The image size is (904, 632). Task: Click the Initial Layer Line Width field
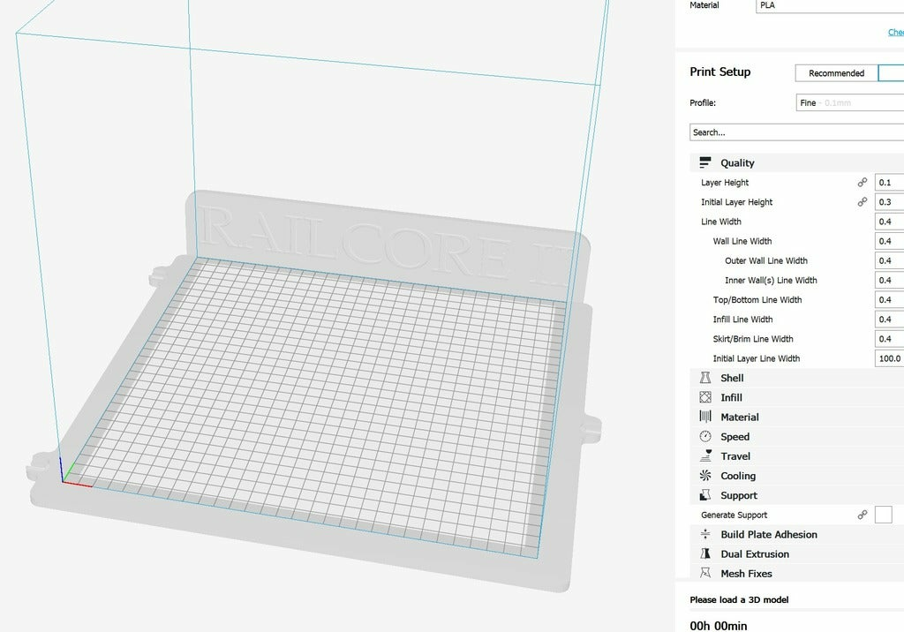(x=890, y=358)
